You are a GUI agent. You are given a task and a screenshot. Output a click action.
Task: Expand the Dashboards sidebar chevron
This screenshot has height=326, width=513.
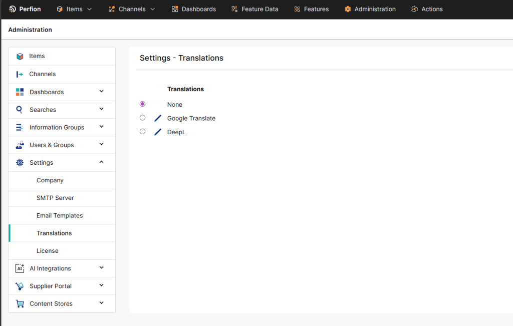click(x=101, y=91)
